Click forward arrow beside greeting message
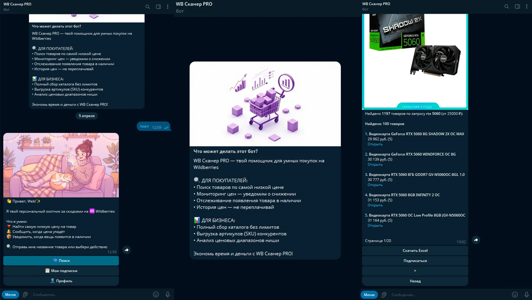Image resolution: width=532 pixels, height=300 pixels. [127, 250]
